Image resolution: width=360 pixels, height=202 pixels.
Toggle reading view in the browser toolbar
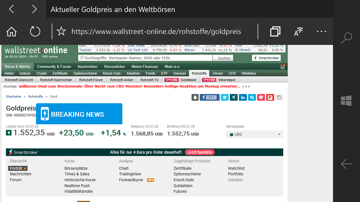(x=298, y=31)
